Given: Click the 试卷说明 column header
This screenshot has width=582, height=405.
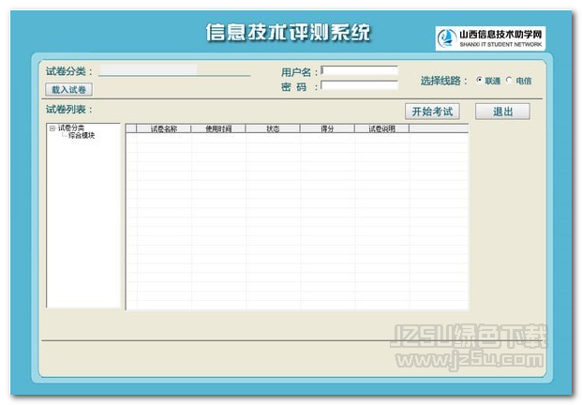Looking at the screenshot, I should pos(382,128).
